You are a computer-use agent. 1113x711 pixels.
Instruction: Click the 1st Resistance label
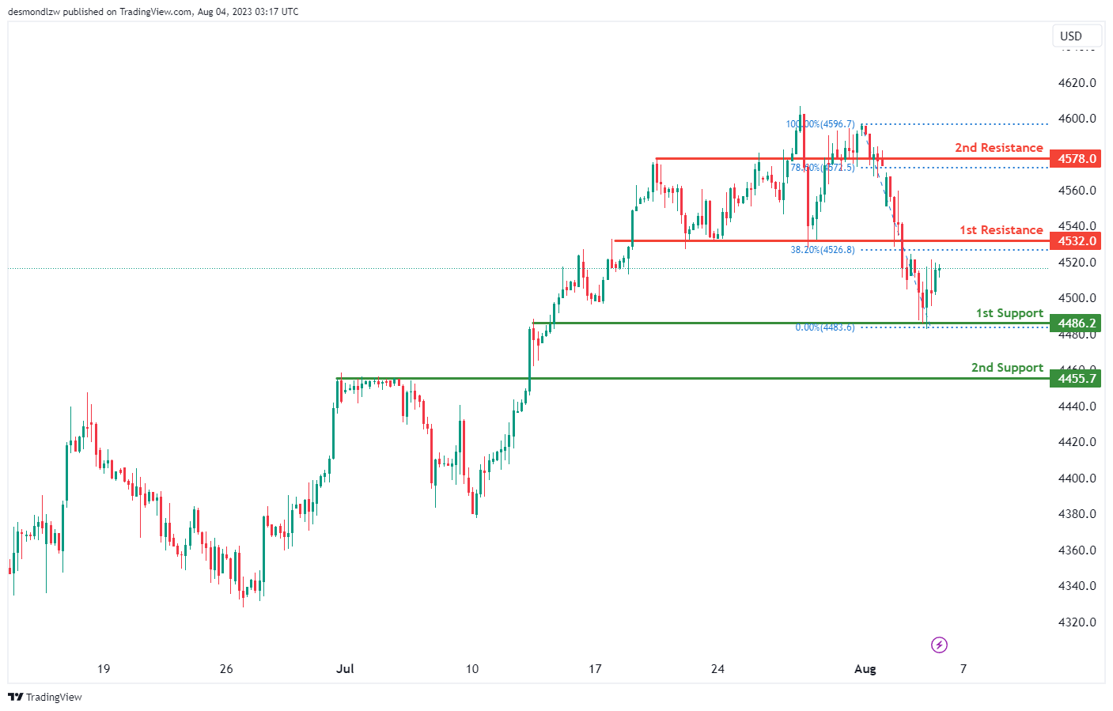coord(1001,230)
